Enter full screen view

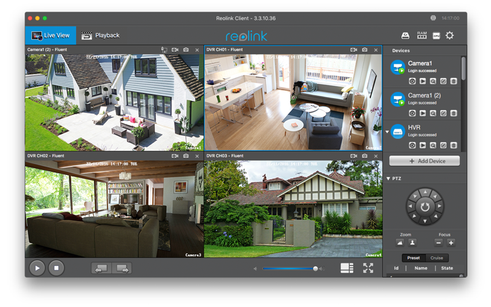pos(368,268)
